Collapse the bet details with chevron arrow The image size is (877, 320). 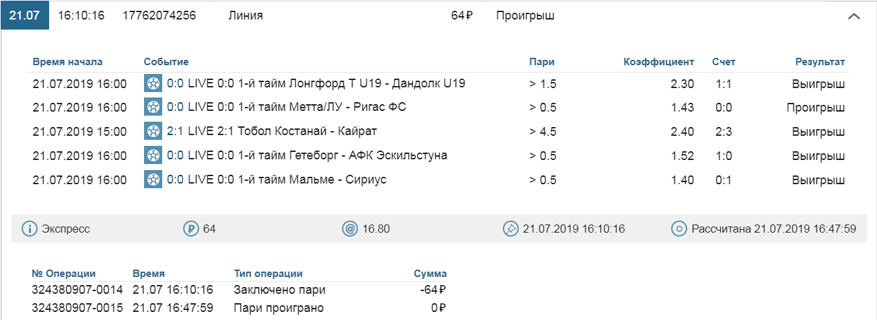click(854, 16)
